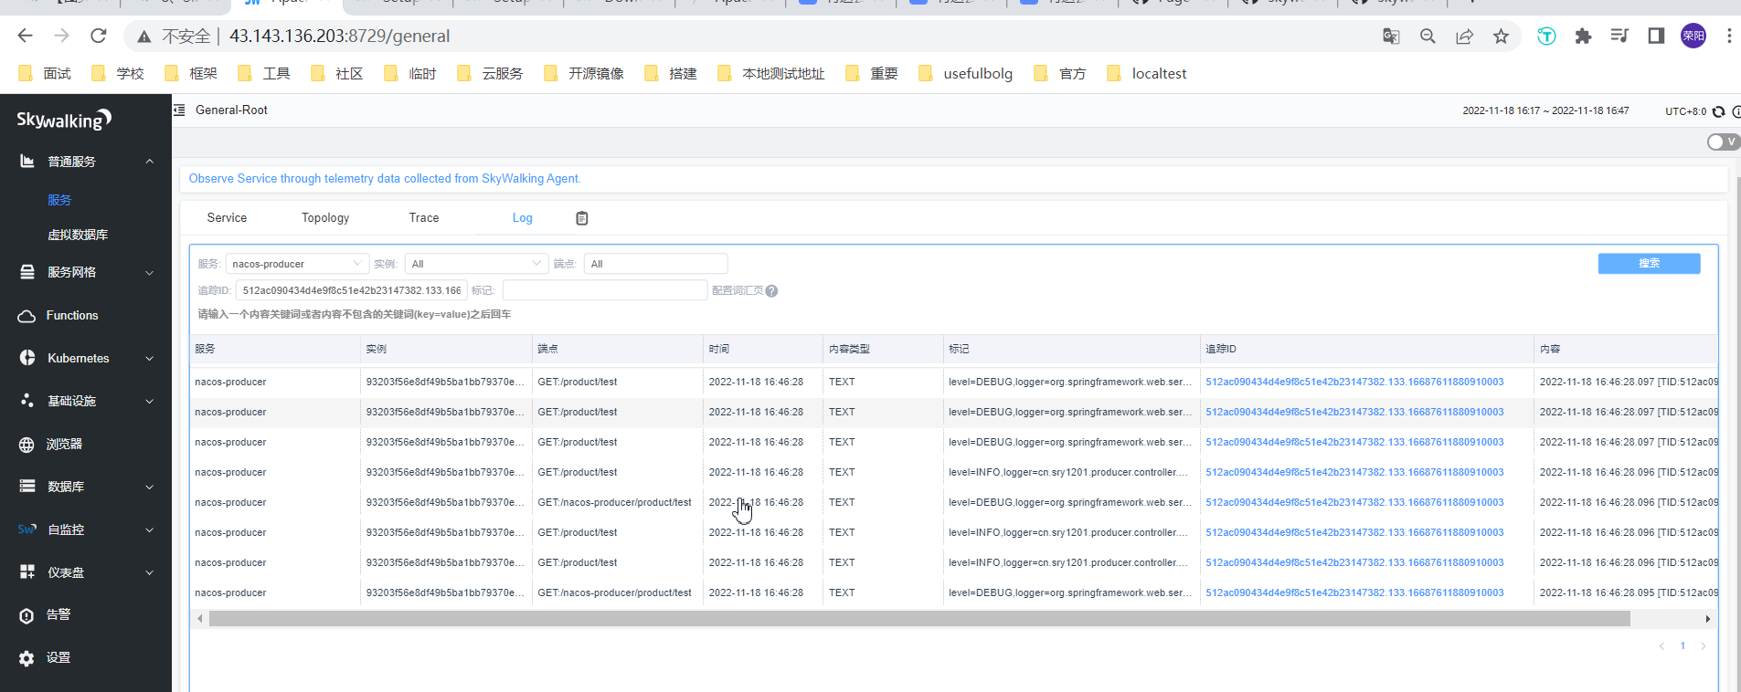Click into the 标记 tags input field
The width and height of the screenshot is (1741, 692).
point(605,290)
